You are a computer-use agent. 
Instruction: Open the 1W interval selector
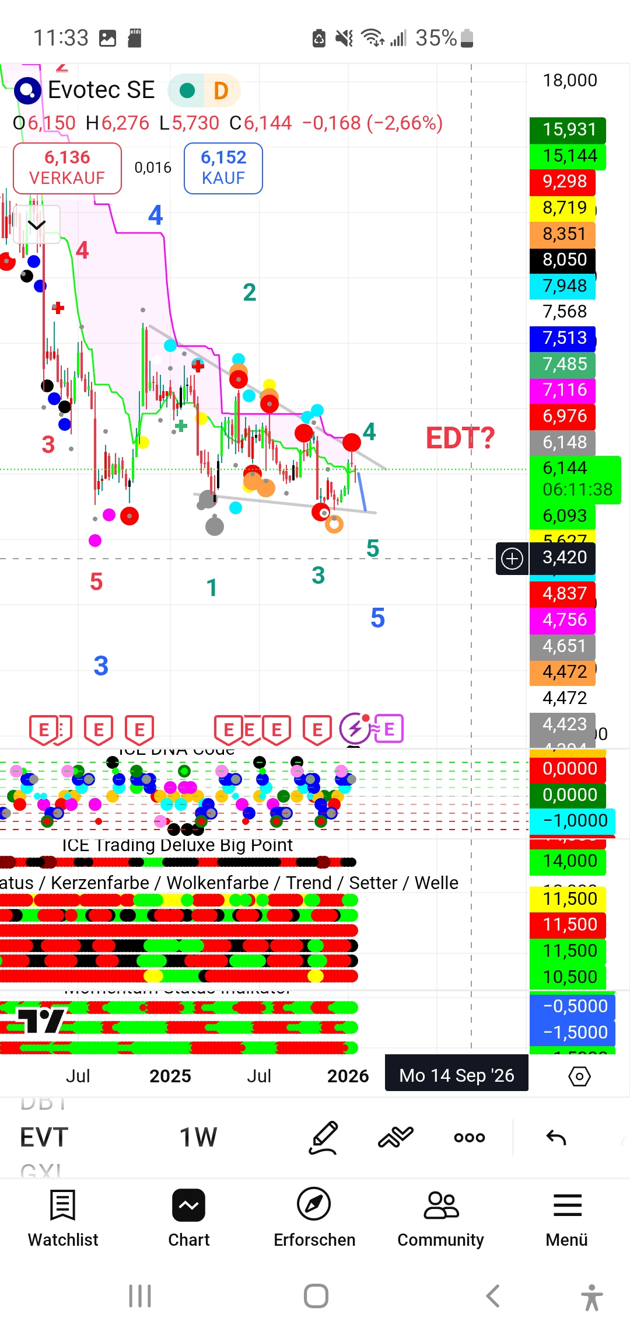[x=198, y=1137]
